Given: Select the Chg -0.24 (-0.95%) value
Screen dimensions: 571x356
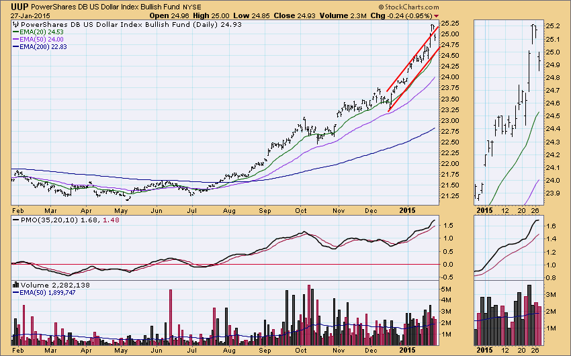Looking at the screenshot, I should tap(401, 15).
